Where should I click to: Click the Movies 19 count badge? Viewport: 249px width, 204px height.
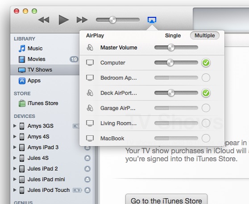[x=74, y=59]
